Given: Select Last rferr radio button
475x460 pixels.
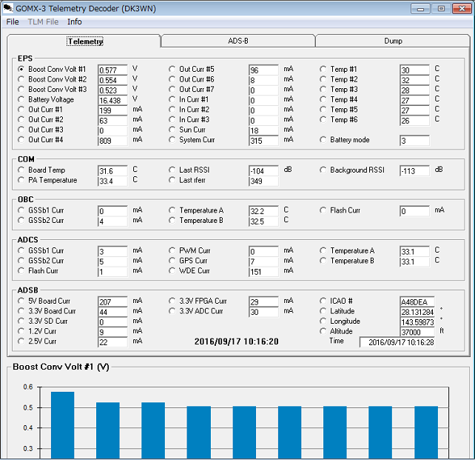Looking at the screenshot, I should pos(172,180).
